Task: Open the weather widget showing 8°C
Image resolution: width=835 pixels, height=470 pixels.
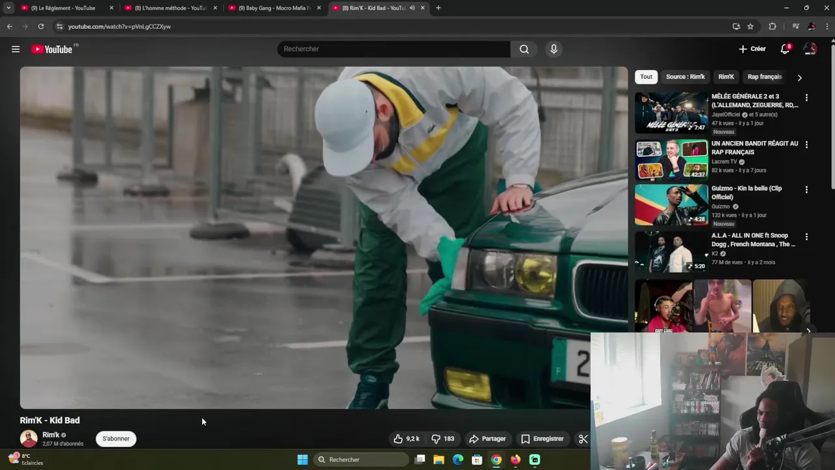Action: click(x=26, y=459)
